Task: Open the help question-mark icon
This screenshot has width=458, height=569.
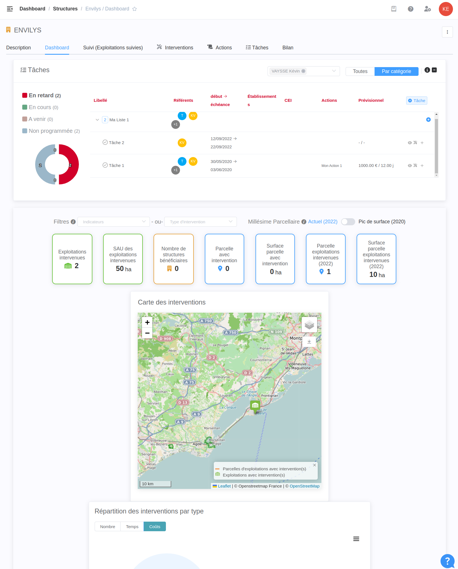Action: [x=410, y=9]
